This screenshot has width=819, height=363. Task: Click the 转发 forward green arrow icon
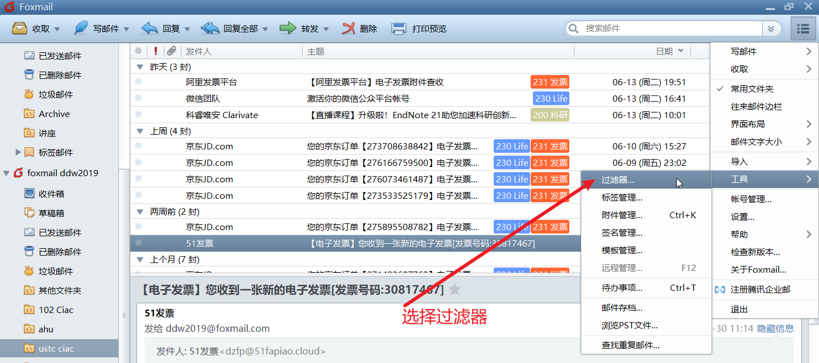coord(288,28)
